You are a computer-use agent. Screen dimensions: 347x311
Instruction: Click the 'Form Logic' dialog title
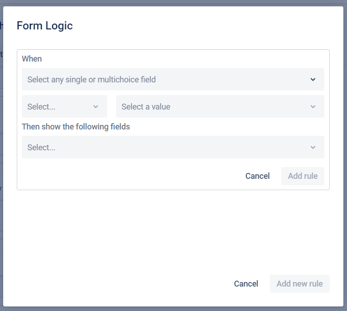(x=44, y=26)
